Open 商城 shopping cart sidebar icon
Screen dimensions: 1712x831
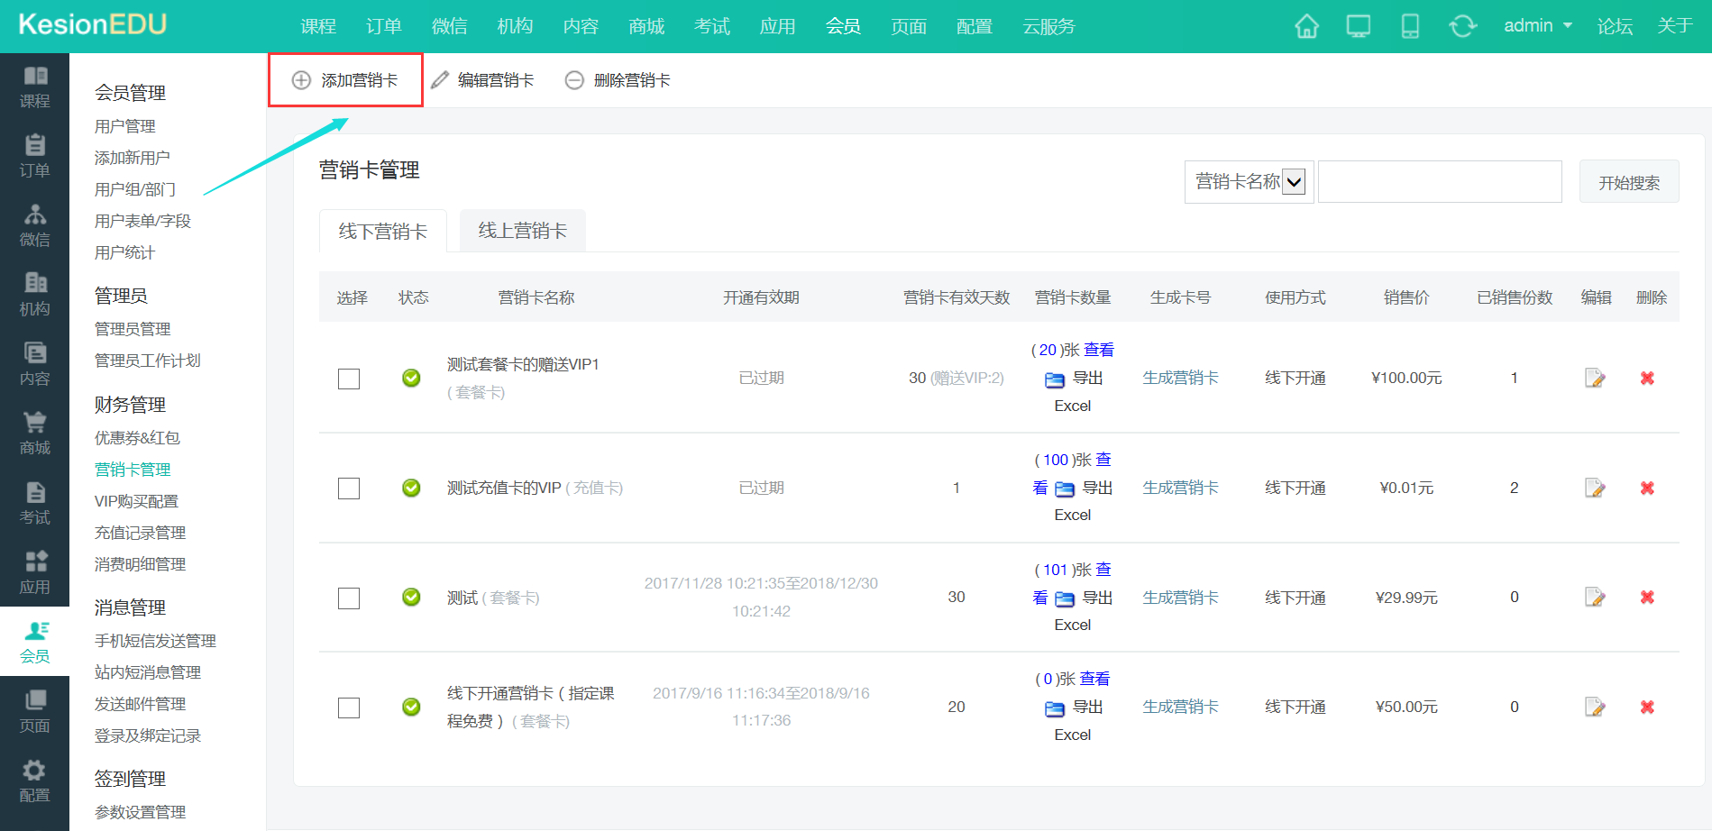click(x=34, y=433)
